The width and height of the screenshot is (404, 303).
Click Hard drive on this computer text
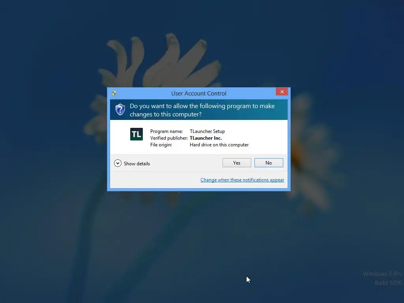point(219,145)
